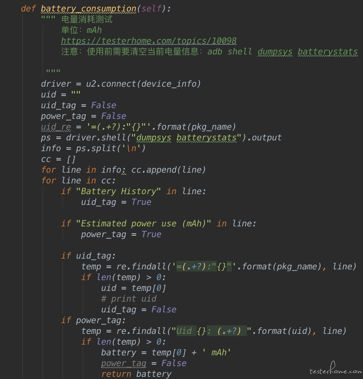Click 'cc.append(line)' call

pyautogui.click(x=169, y=170)
